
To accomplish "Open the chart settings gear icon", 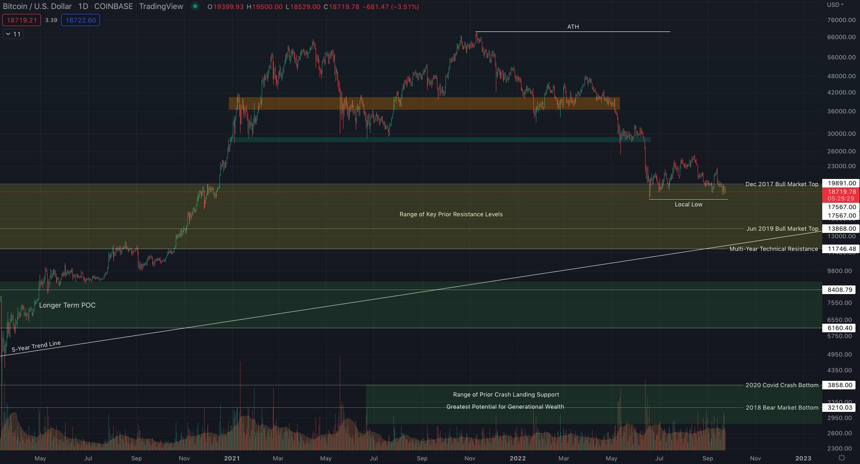I will 842,458.
